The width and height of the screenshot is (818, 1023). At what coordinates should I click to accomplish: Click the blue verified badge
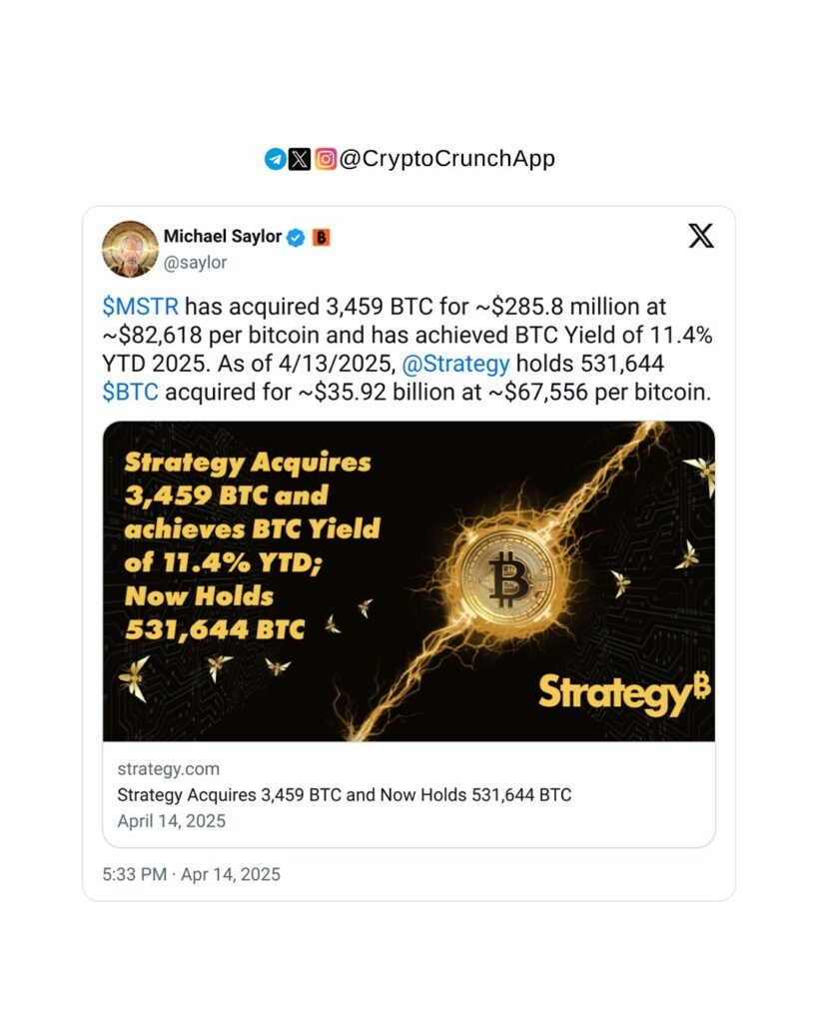point(297,238)
